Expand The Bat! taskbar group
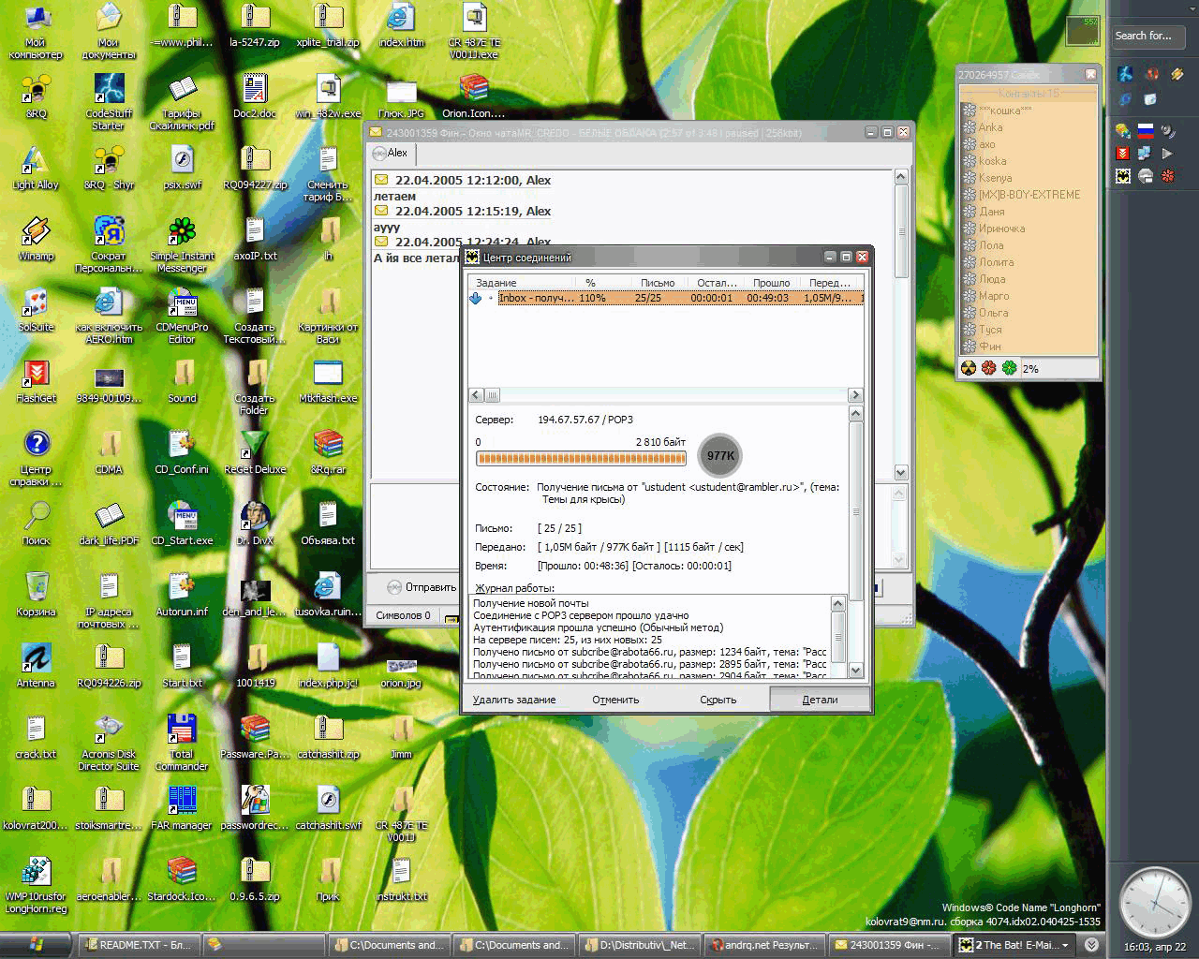 coord(1014,945)
